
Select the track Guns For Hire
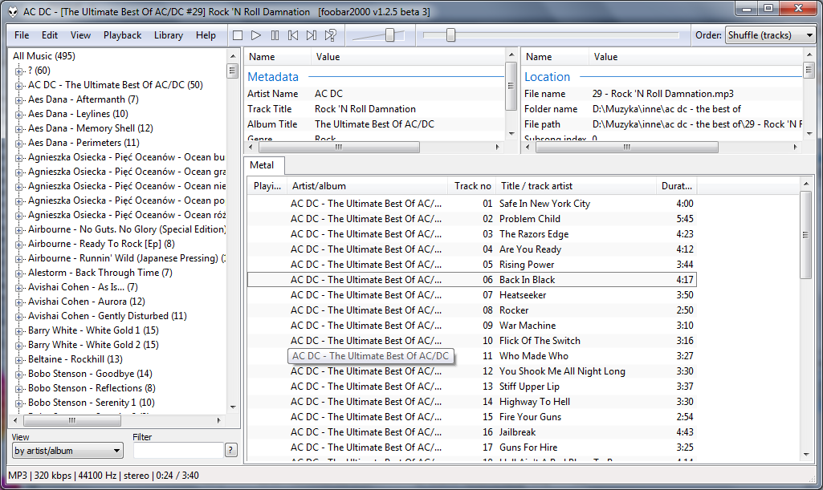[x=471, y=447]
